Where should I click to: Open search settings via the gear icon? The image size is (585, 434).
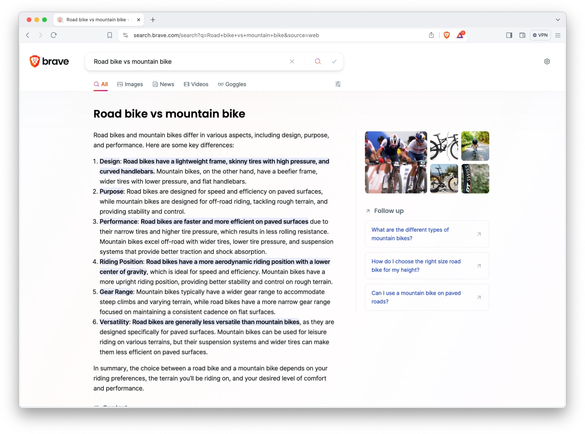coord(547,61)
